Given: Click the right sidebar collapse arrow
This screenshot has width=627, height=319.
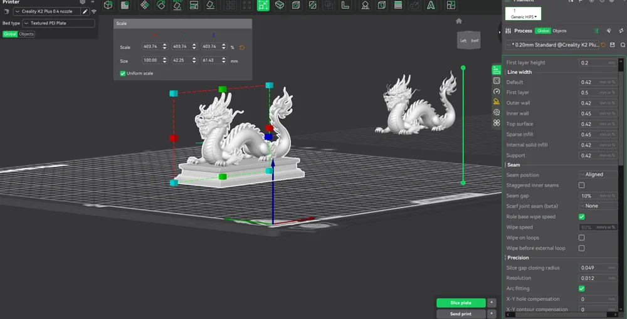Looking at the screenshot, I should pos(499,32).
